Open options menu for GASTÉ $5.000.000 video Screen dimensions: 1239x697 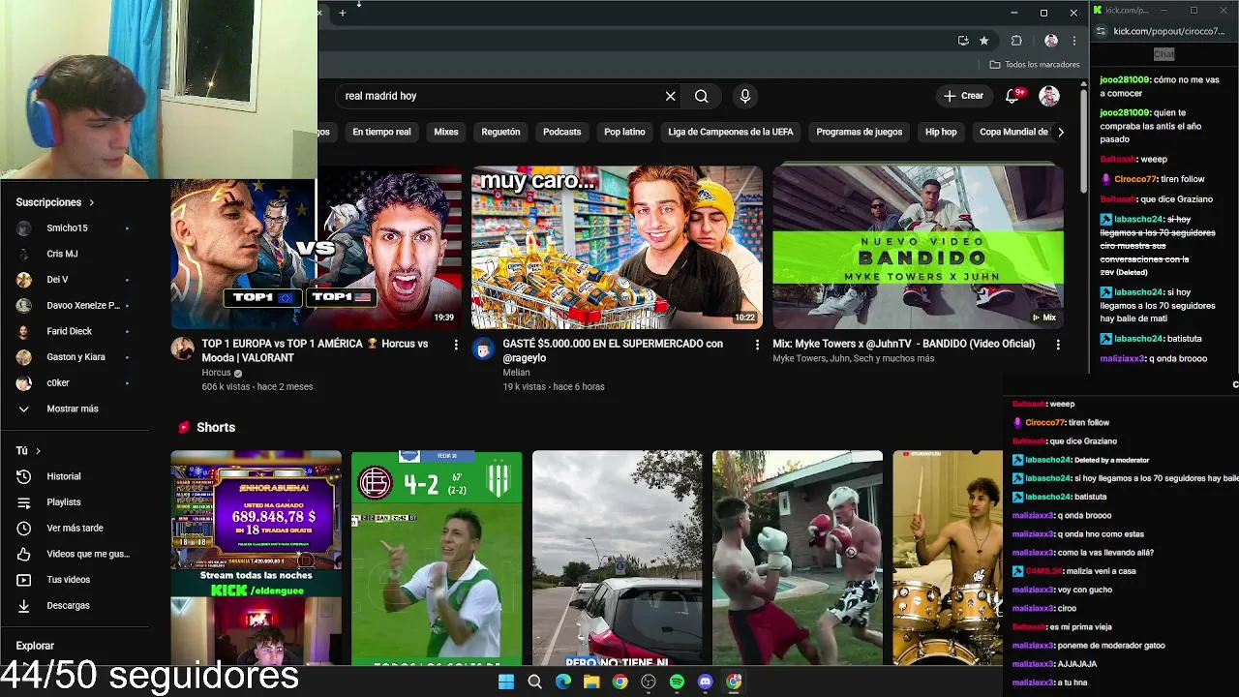click(x=757, y=345)
